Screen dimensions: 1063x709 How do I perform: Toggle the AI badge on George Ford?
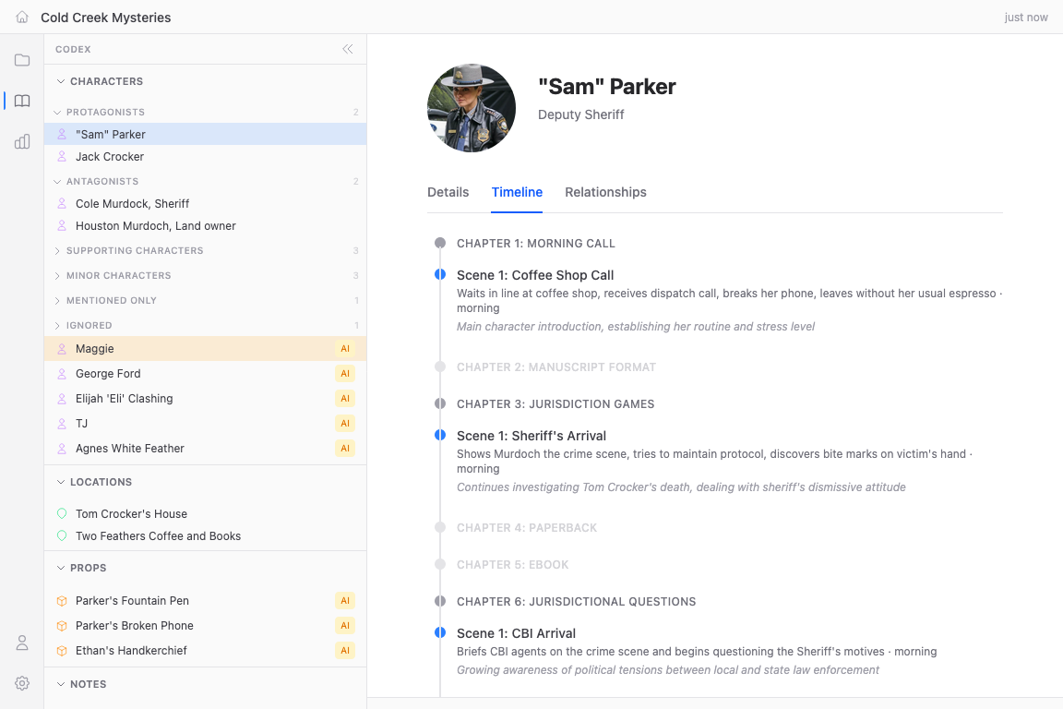point(344,373)
